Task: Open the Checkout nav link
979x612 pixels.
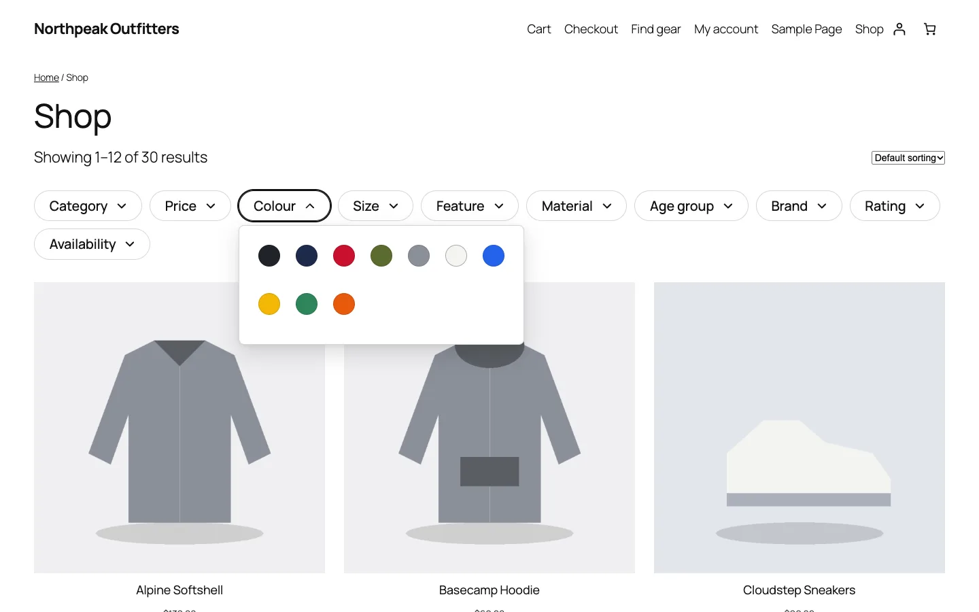Action: (591, 29)
